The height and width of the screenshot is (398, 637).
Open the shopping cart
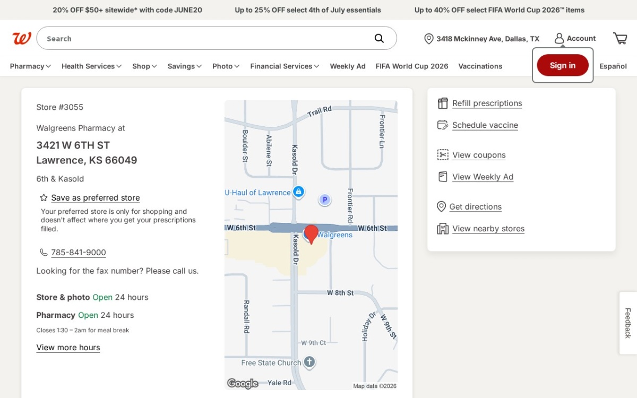point(620,38)
